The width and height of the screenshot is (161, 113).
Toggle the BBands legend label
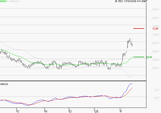(14, 1)
